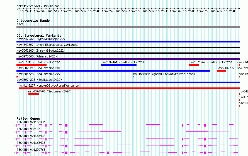This screenshot has height=156, width=248.
Task: Select the long blue nsv6382621 bar
Action: click(113, 71)
